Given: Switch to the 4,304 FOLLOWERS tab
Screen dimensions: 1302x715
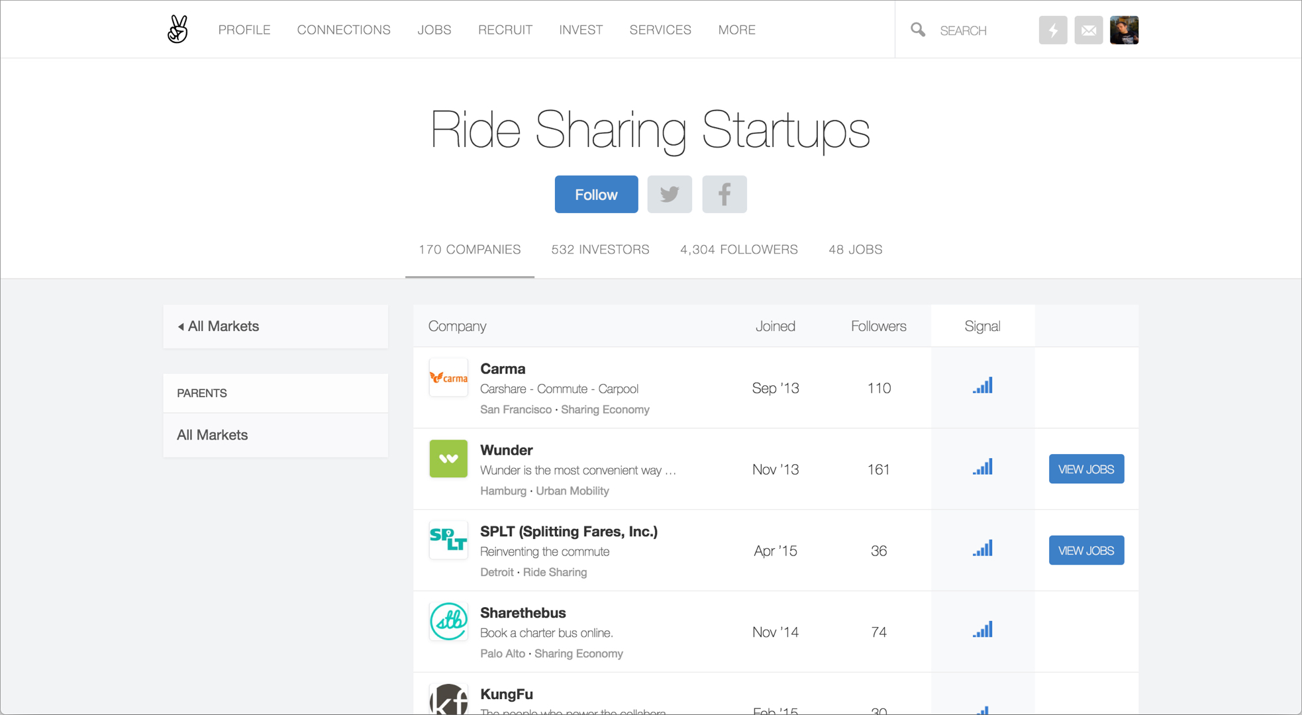Looking at the screenshot, I should point(739,250).
